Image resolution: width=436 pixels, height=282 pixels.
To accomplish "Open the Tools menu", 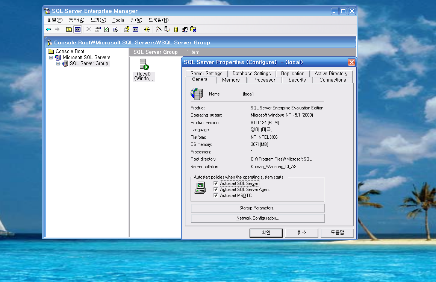I will [x=118, y=20].
